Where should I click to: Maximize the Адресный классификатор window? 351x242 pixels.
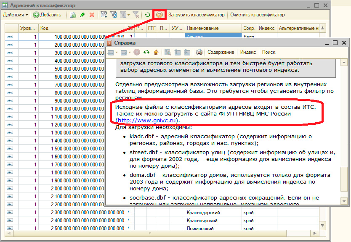tap(316, 5)
